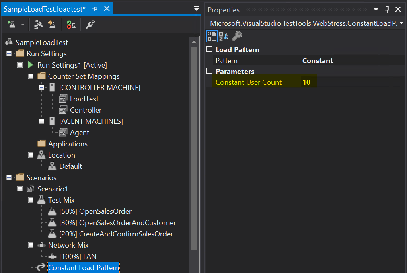Click the AGENT MACHINES server icon
This screenshot has width=407, height=273.
tap(52, 121)
